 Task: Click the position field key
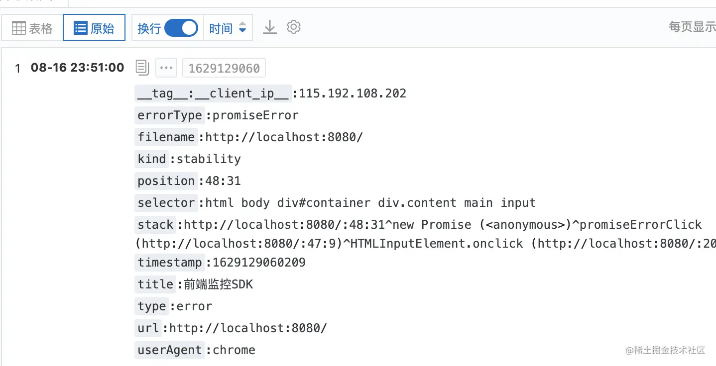click(166, 181)
